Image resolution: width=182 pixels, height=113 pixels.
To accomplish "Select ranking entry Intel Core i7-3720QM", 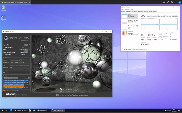I will [16, 88].
